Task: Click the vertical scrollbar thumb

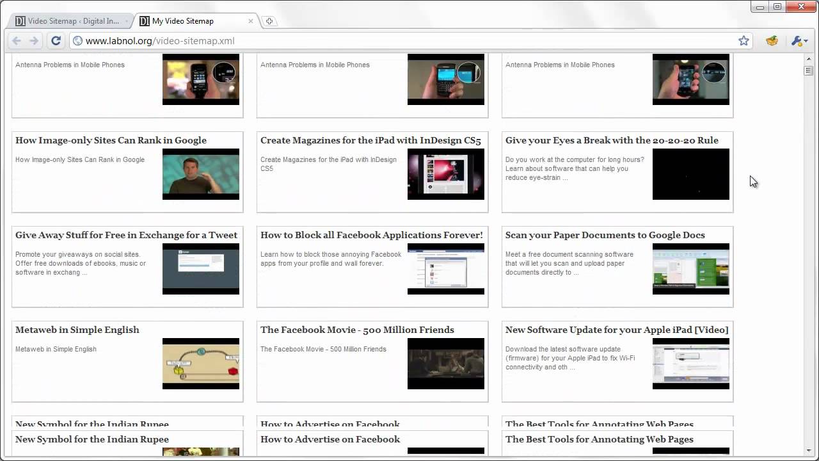Action: pos(808,70)
